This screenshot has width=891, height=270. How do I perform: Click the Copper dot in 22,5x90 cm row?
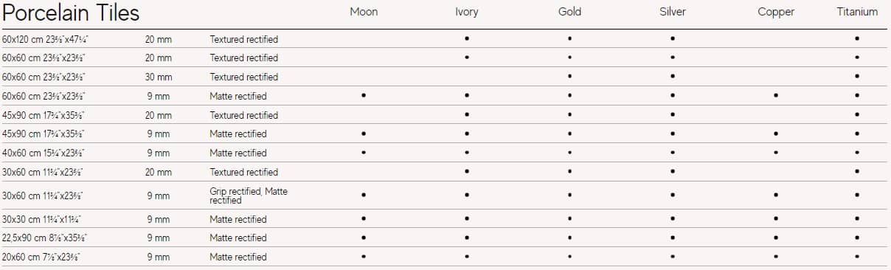776,238
